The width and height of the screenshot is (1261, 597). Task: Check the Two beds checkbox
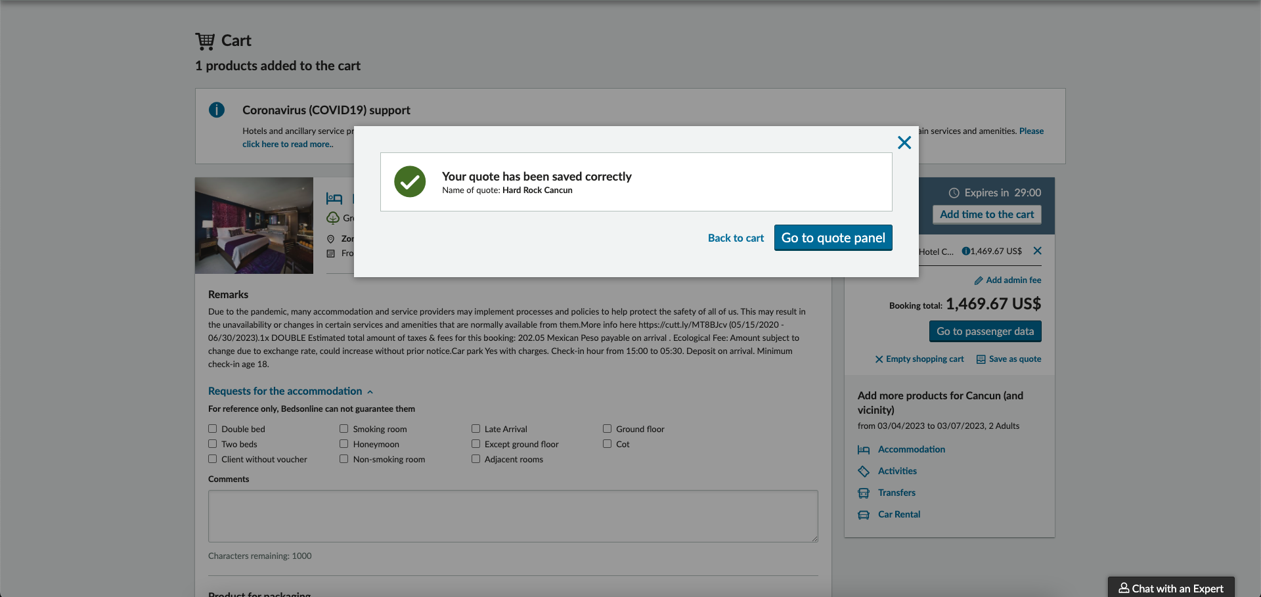click(x=212, y=444)
